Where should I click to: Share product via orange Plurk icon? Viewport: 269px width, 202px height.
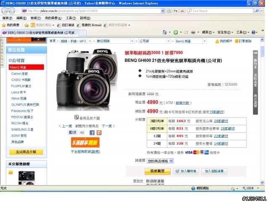pyautogui.click(x=99, y=133)
